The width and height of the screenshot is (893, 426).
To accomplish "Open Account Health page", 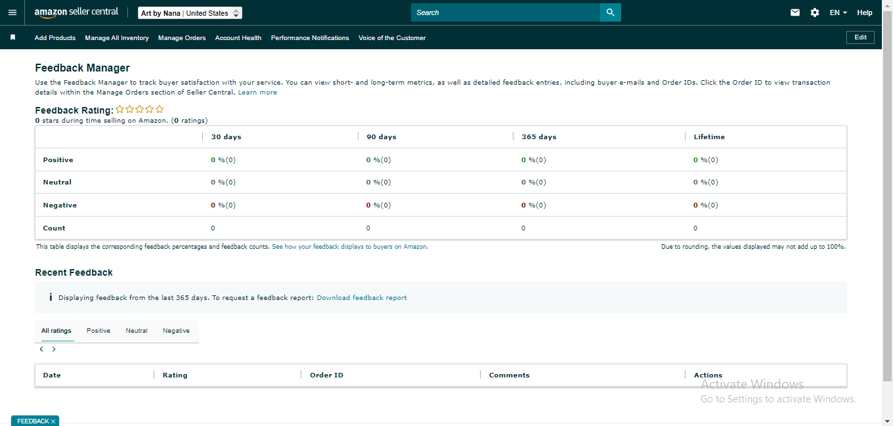I will pos(238,38).
